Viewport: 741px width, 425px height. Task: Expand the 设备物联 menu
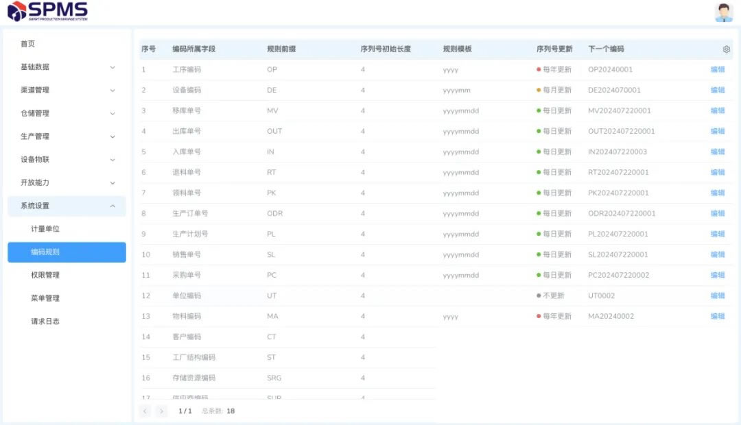(x=67, y=160)
